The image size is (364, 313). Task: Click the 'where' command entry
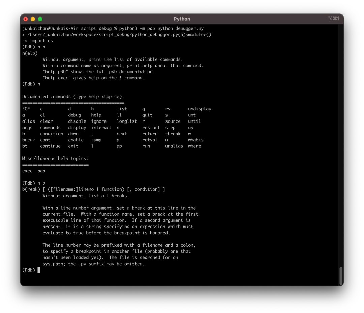(194, 146)
